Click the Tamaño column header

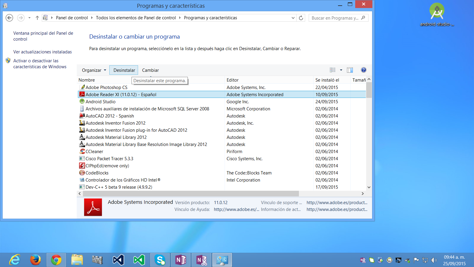pyautogui.click(x=359, y=80)
